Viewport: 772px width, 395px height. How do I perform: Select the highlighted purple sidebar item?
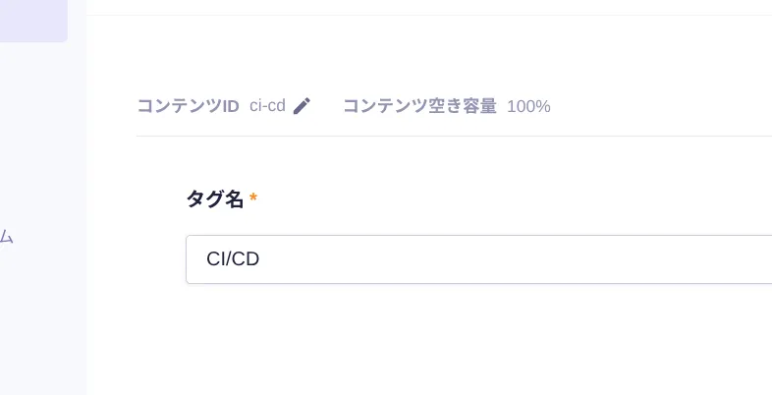tap(33, 21)
